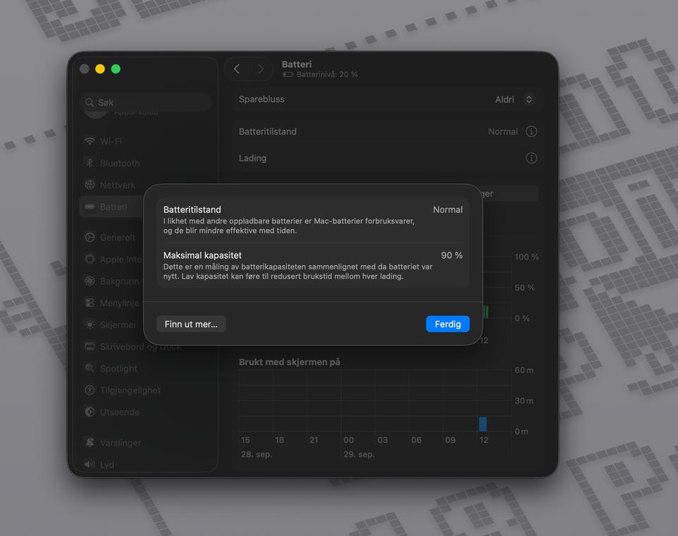Click the Tilgjengelighet accessibility icon
This screenshot has height=536, width=678.
(x=90, y=390)
